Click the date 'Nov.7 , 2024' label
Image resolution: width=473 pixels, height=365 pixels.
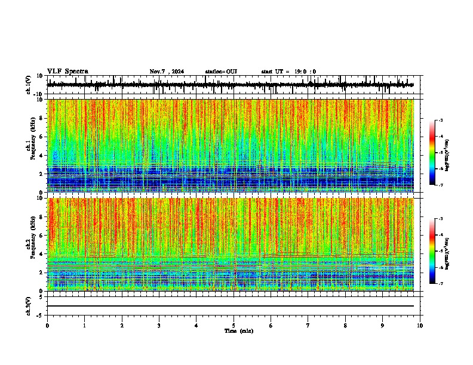[167, 72]
